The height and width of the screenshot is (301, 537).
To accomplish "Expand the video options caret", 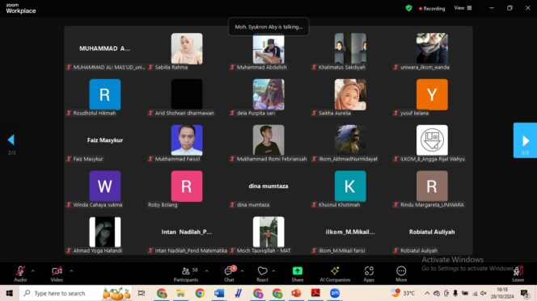I will [71, 271].
